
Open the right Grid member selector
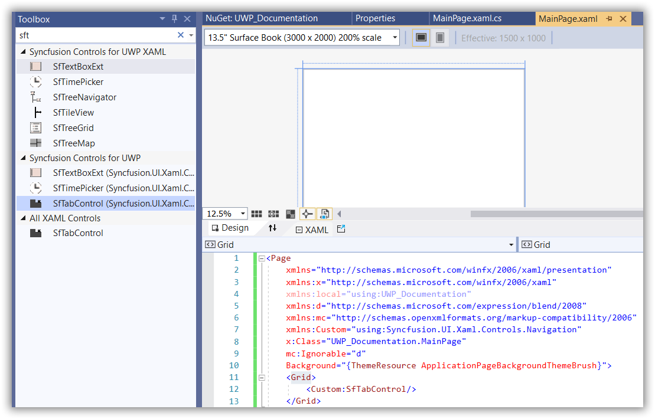581,245
